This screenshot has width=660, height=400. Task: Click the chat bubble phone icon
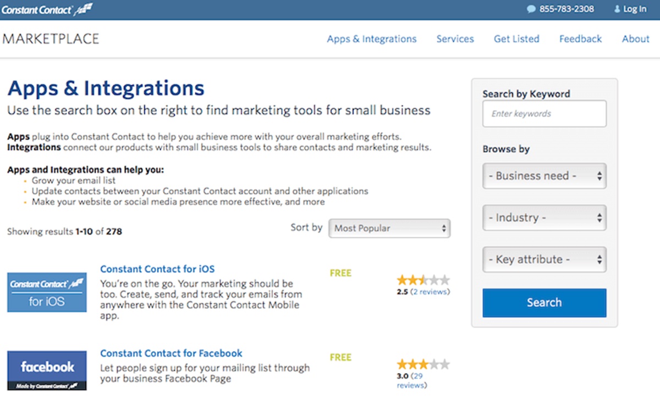[531, 9]
